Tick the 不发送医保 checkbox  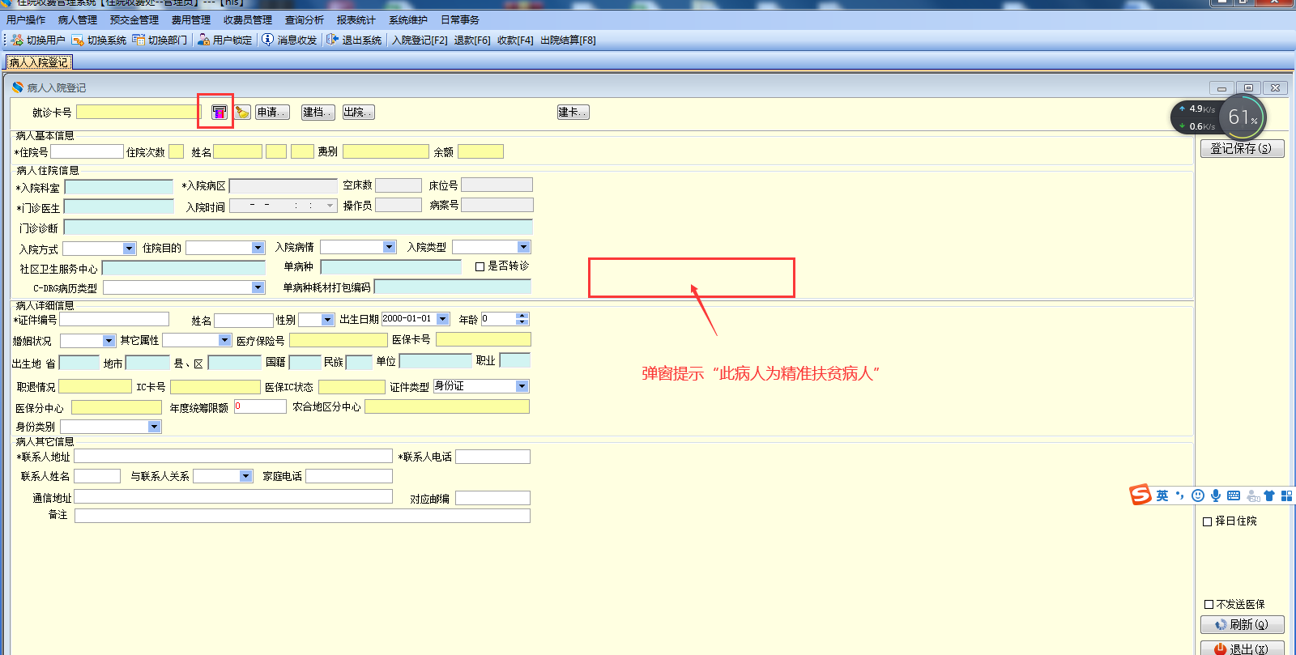click(1209, 605)
